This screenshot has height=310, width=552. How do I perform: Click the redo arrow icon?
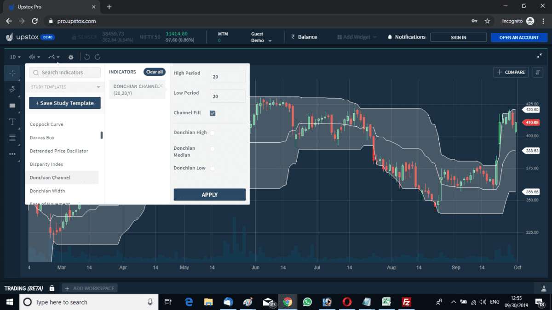tap(98, 56)
